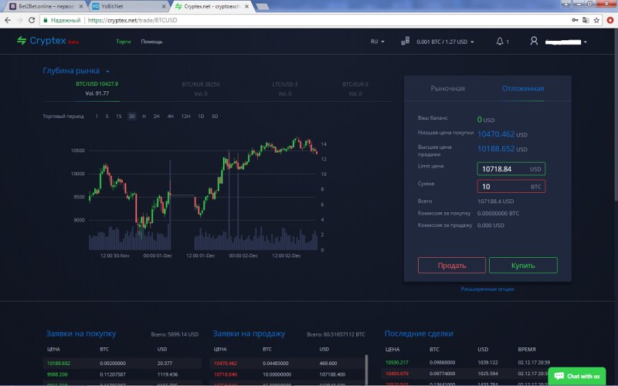Viewport: 618px width, 386px height.
Task: Expand the BTC/USD balance dropdown
Action: pyautogui.click(x=445, y=42)
